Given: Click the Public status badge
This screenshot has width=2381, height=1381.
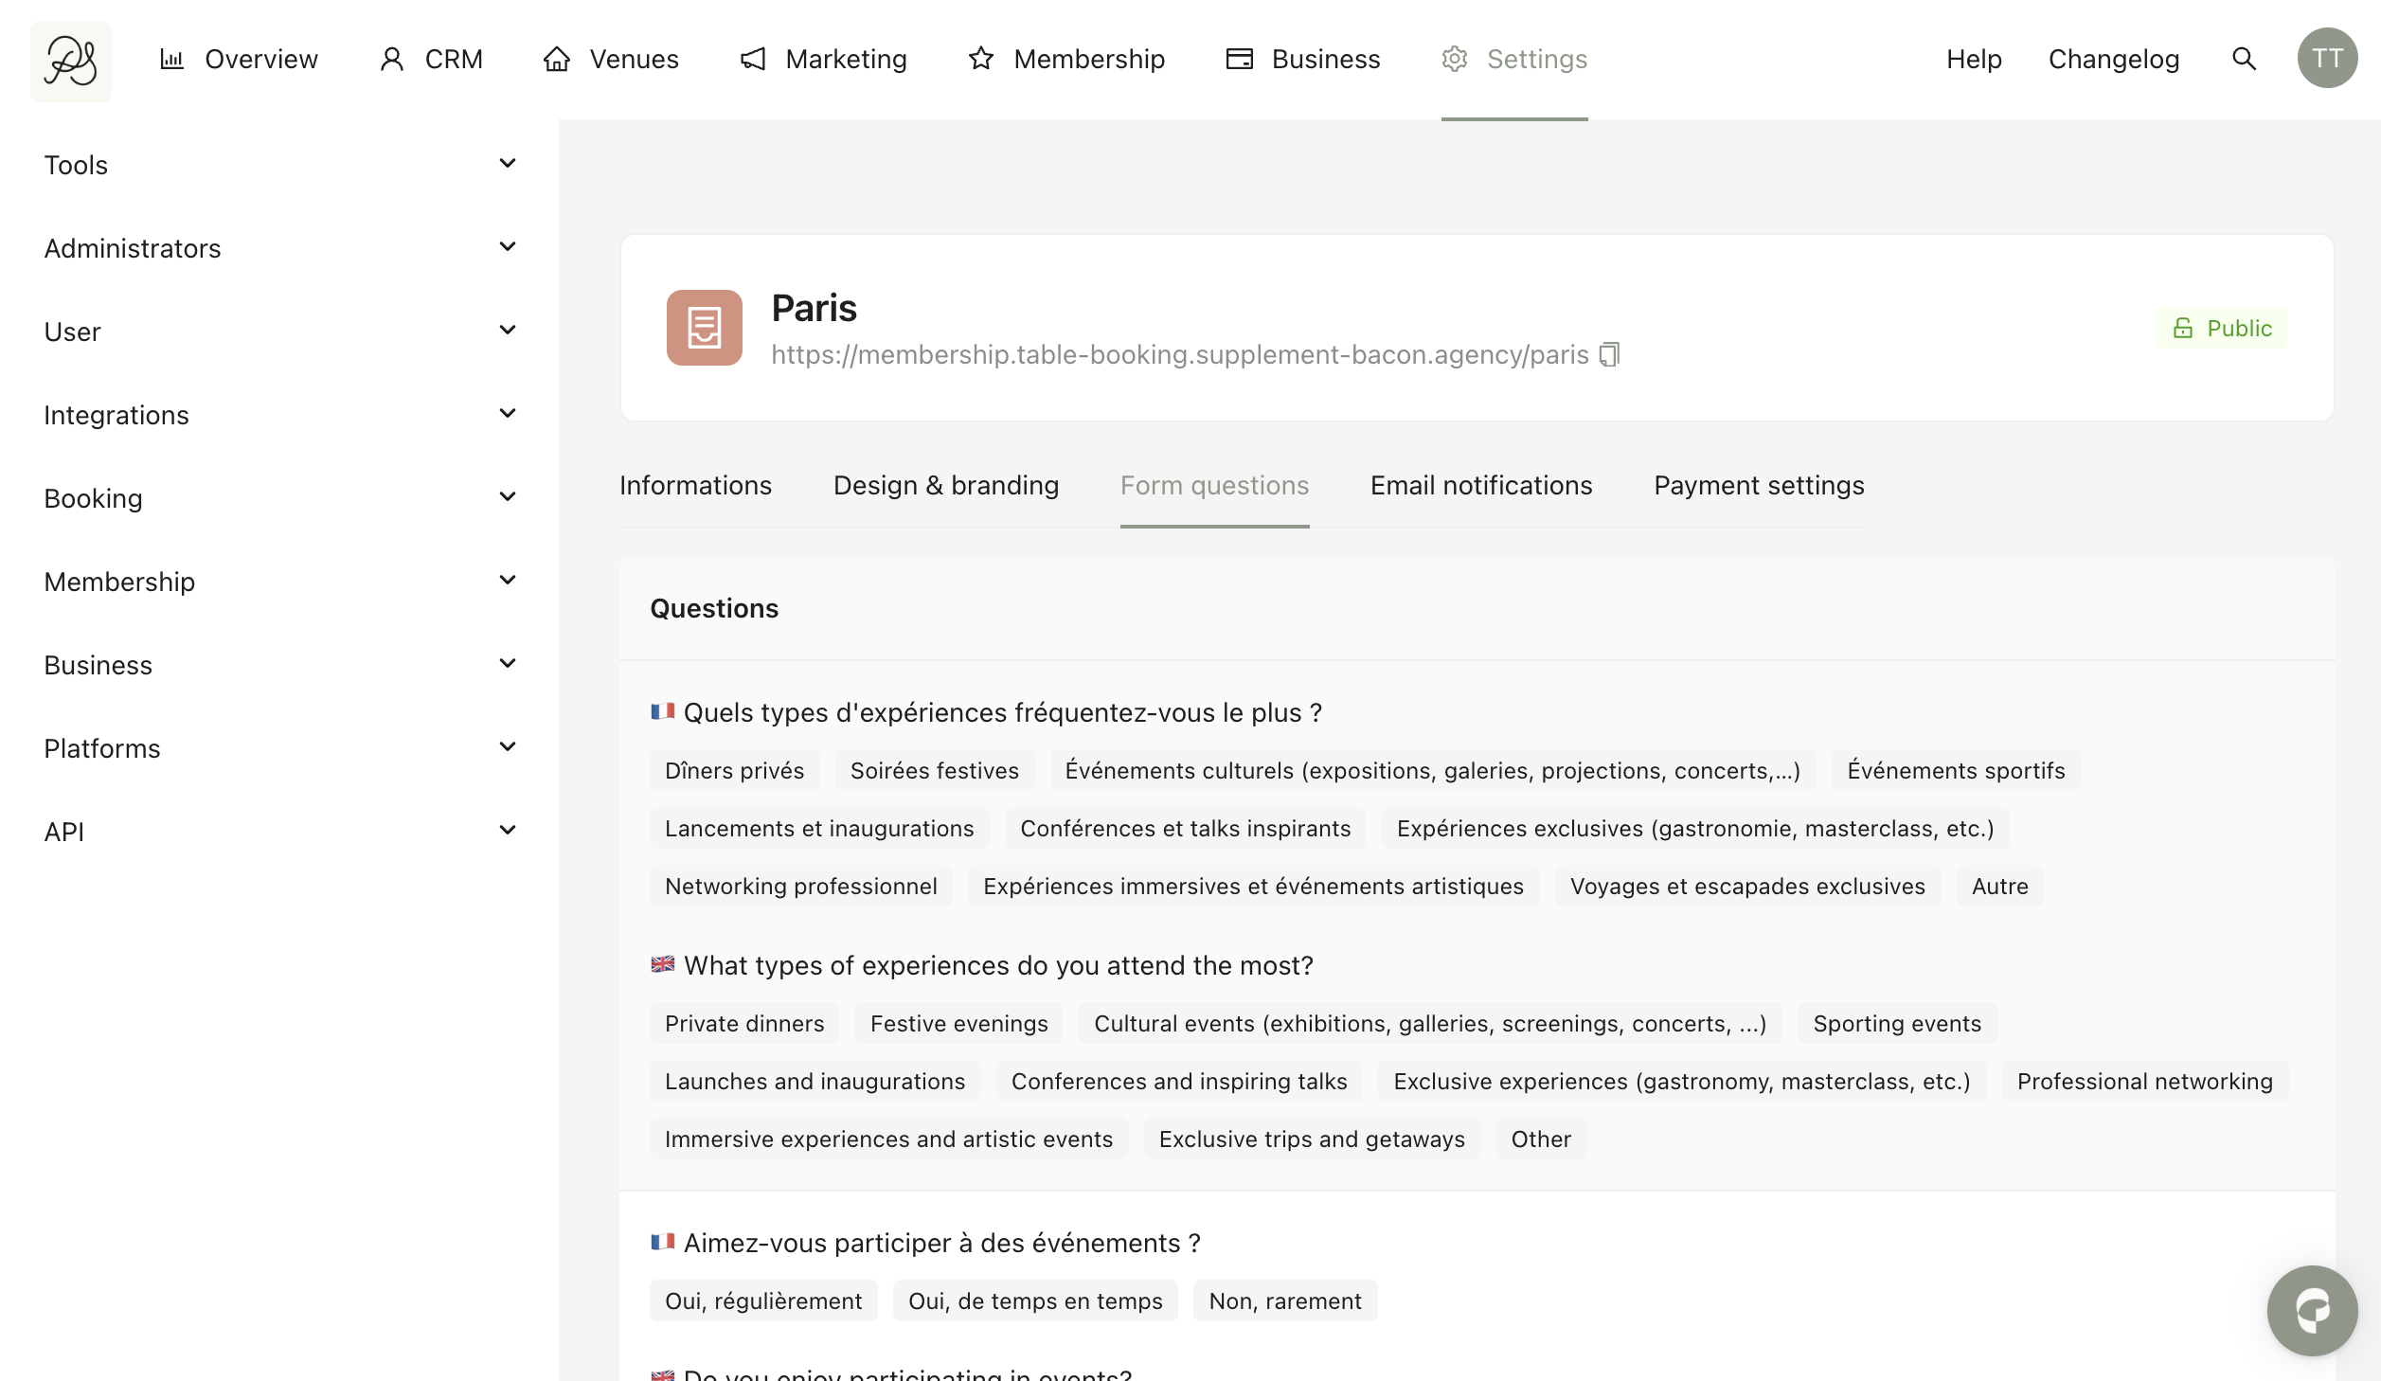Looking at the screenshot, I should (2221, 328).
